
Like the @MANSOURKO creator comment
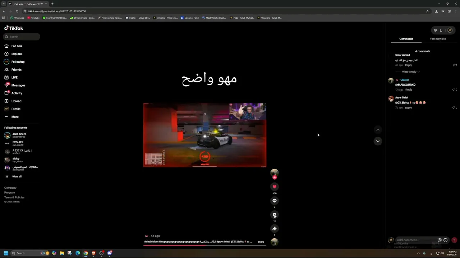tap(454, 90)
